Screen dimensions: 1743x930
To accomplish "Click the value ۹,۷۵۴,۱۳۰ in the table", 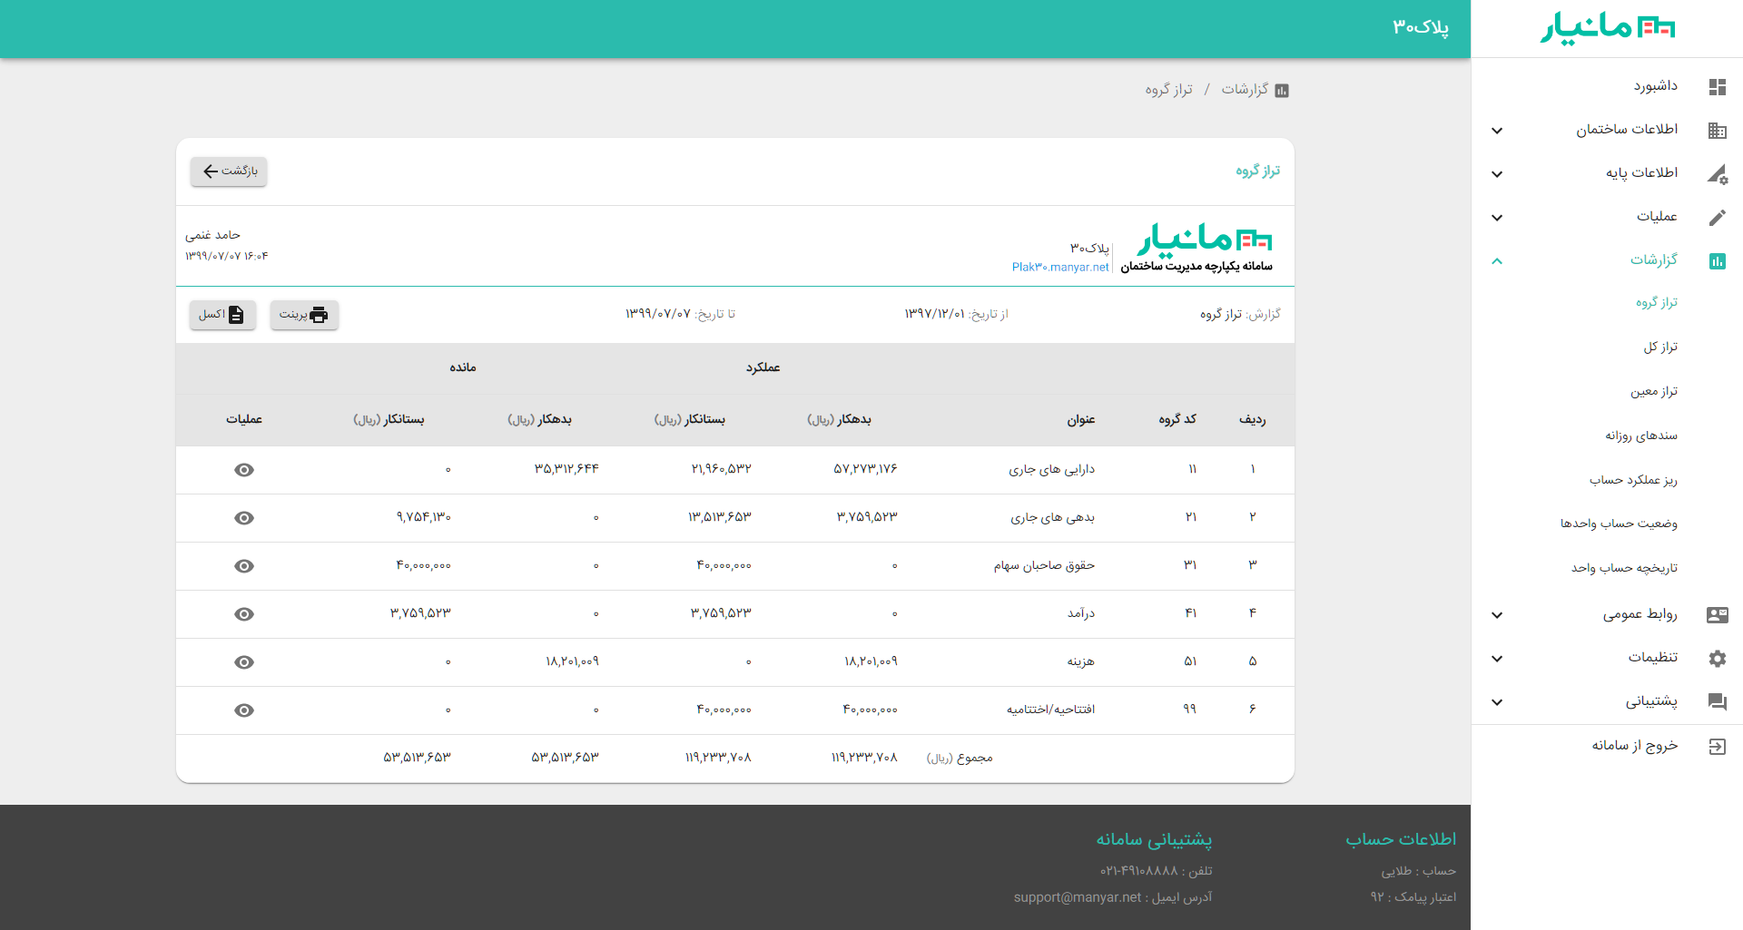I will [x=423, y=517].
